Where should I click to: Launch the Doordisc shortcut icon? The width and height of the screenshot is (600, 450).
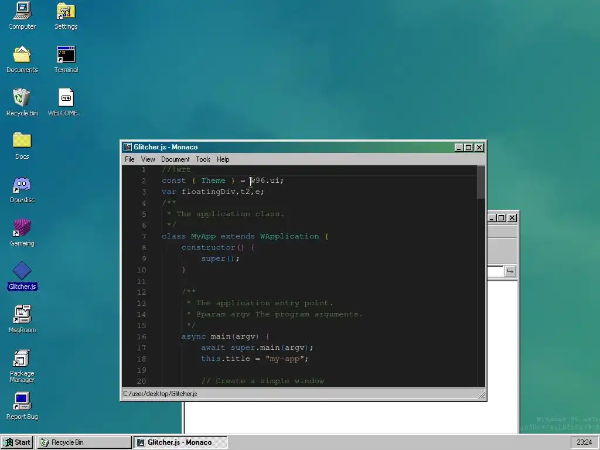point(22,189)
